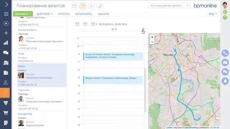
Task: Open contact Федоров Артем link
Action: click(35, 125)
